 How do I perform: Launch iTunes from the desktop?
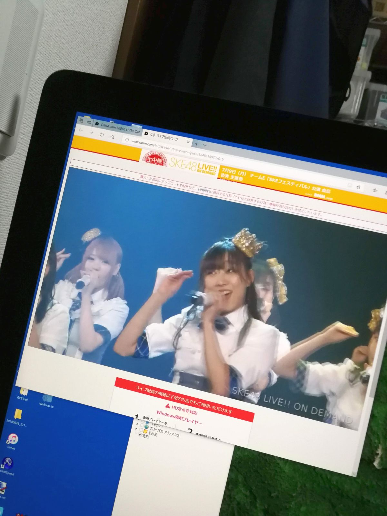12,441
